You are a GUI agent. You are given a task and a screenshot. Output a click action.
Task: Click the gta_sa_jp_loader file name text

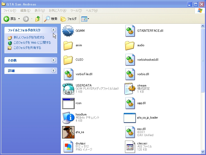[x=148, y=118]
